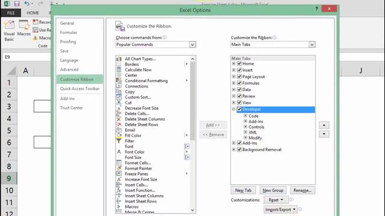The height and width of the screenshot is (216, 385).
Task: Toggle the Formulas tab checkbox
Action: tap(239, 83)
